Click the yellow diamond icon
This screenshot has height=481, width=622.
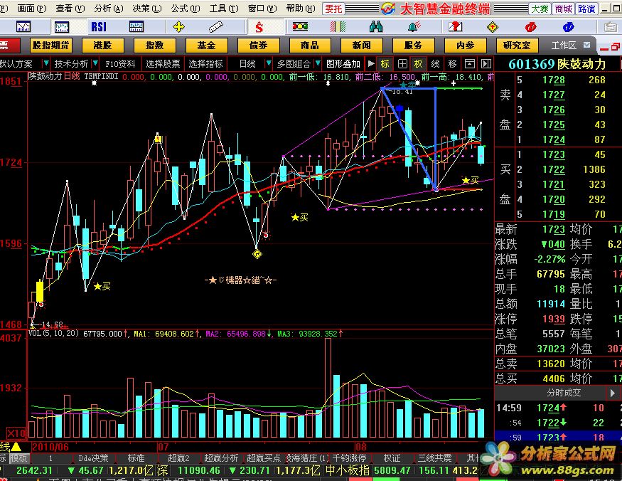(493, 27)
